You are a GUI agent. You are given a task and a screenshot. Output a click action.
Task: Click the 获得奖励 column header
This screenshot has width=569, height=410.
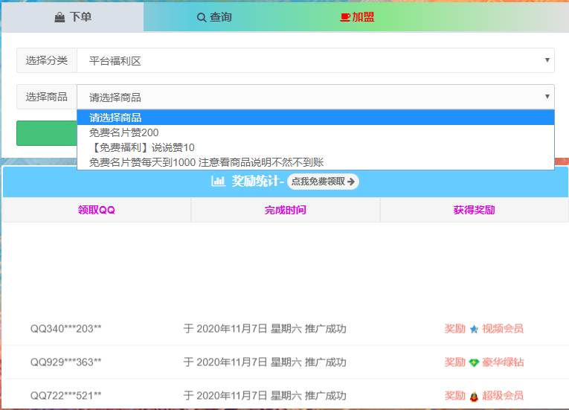[x=474, y=210]
